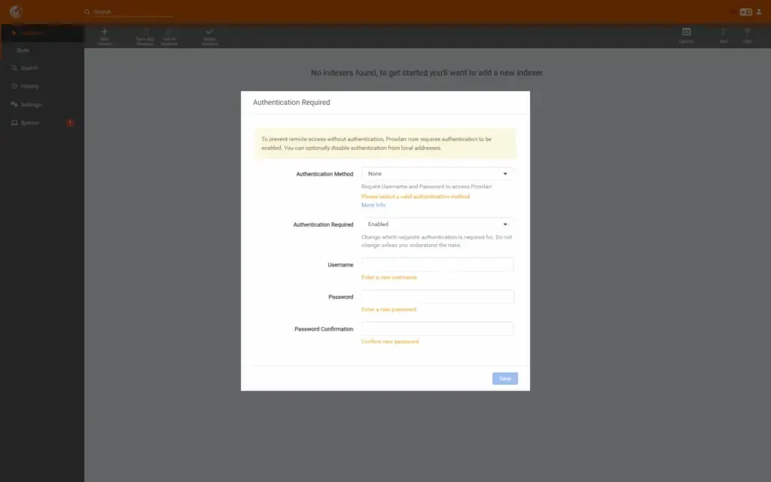Click into the Password Confirmation field
The height and width of the screenshot is (482, 771).
coord(437,329)
